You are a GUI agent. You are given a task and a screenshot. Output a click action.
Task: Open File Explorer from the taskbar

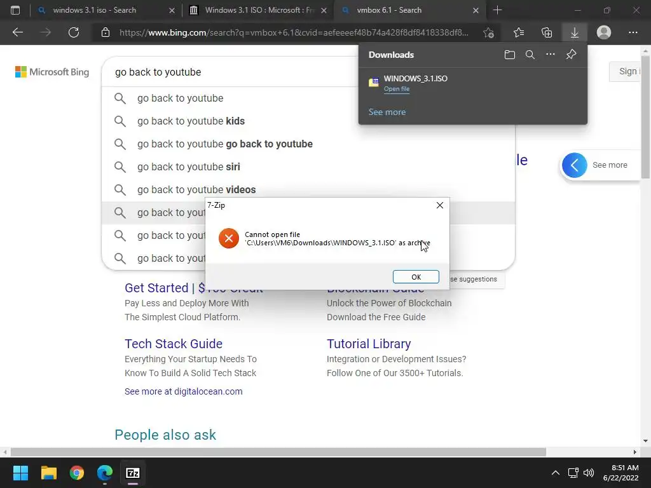pyautogui.click(x=48, y=473)
